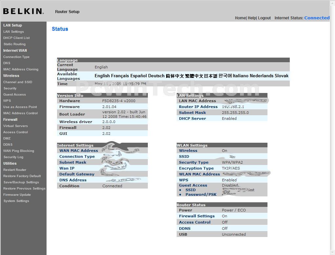Image resolution: width=335 pixels, height=255 pixels.
Task: Open the DNS page in sidebar
Action: coord(7,63)
